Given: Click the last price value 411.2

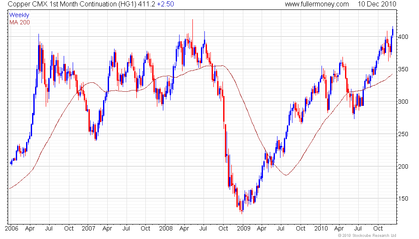Looking at the screenshot, I should 146,4.
